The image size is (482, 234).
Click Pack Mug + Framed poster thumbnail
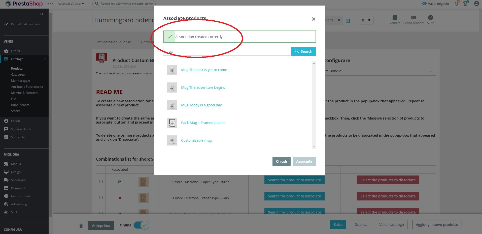172,123
